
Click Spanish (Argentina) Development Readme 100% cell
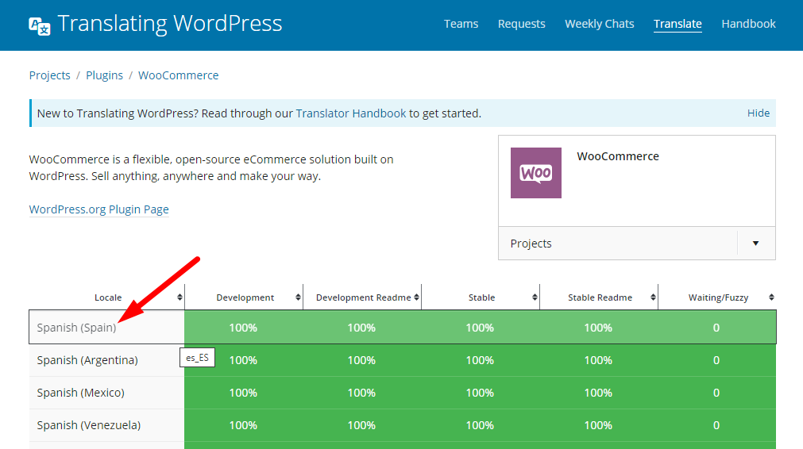361,360
